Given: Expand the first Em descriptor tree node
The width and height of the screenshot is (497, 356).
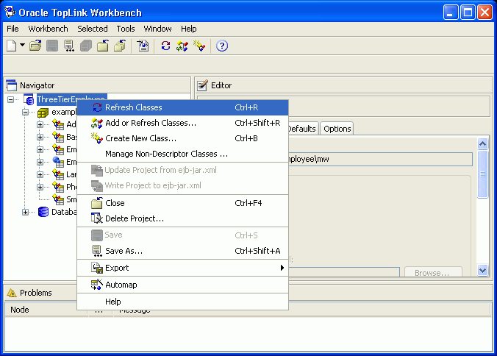Looking at the screenshot, I should (40, 149).
